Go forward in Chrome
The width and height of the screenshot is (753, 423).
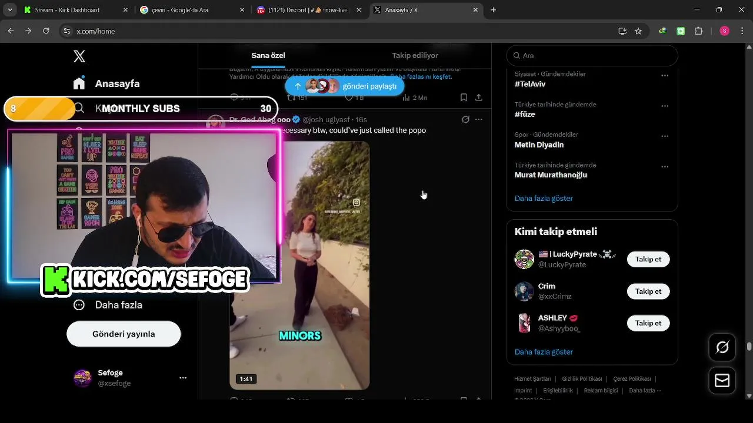(x=28, y=31)
